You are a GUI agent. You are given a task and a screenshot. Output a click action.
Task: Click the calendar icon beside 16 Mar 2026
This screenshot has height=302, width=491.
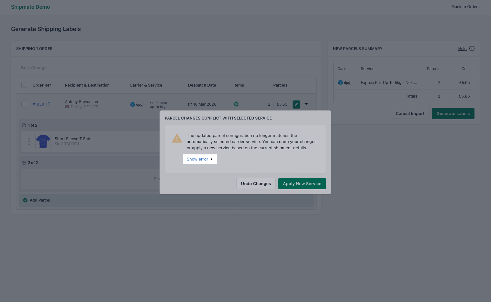pos(190,104)
